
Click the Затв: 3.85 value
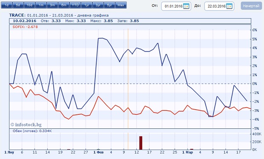click(x=128, y=21)
